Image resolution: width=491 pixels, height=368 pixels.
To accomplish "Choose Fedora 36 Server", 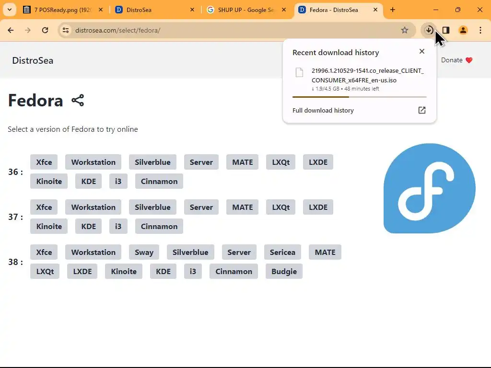I will (x=201, y=162).
